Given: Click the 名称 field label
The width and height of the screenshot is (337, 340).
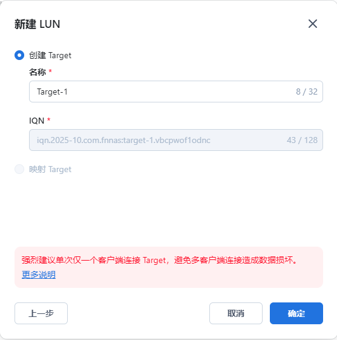Looking at the screenshot, I should (38, 72).
